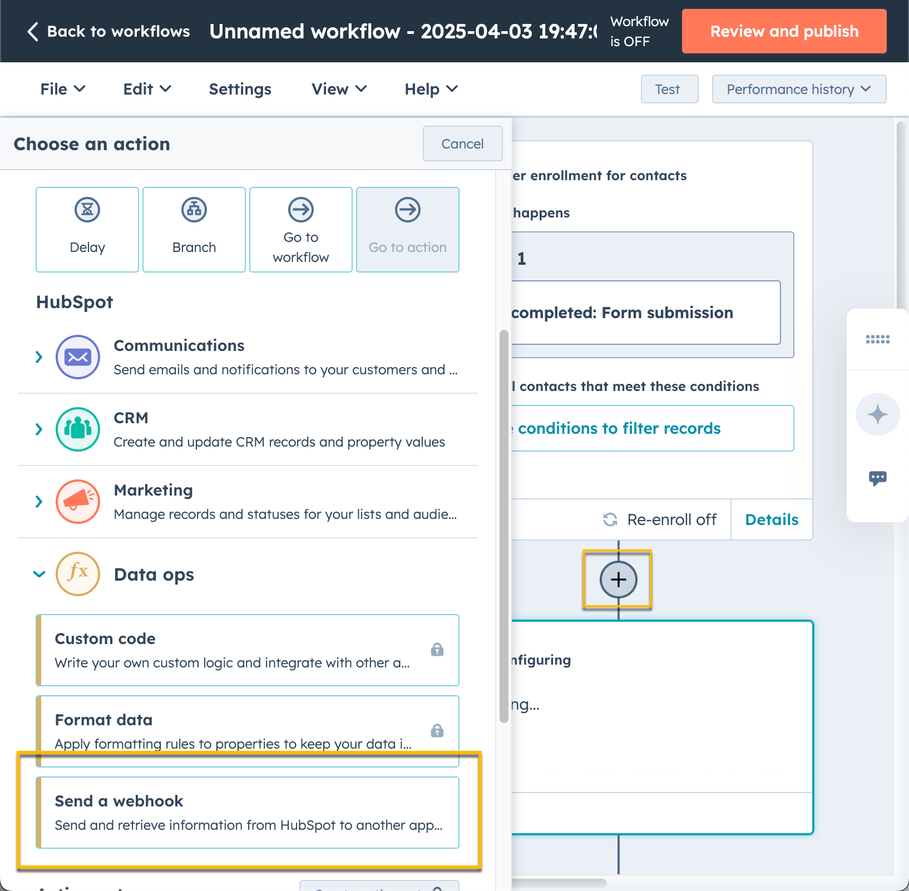Click conditions to filter records link
This screenshot has height=891, width=909.
coord(619,428)
